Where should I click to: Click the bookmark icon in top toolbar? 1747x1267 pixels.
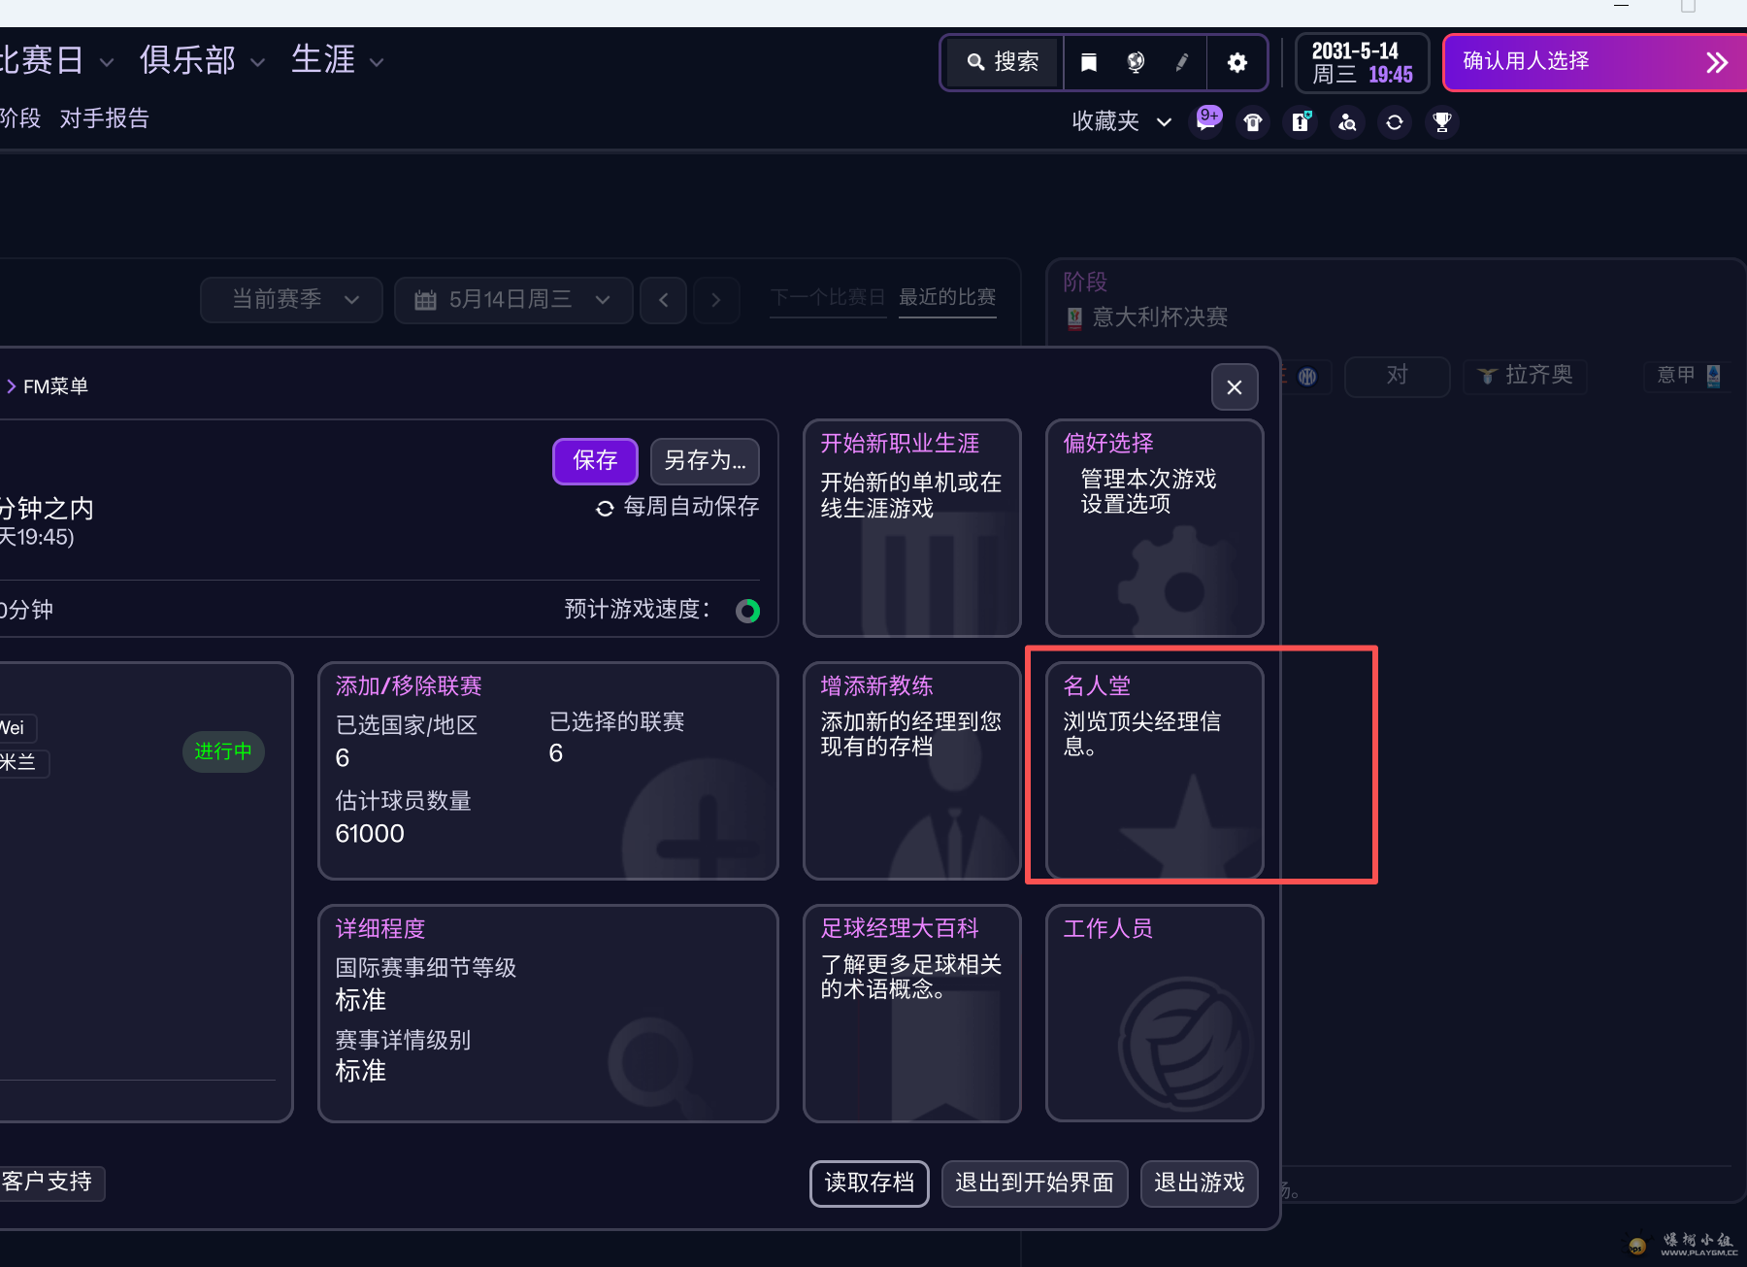click(1089, 62)
